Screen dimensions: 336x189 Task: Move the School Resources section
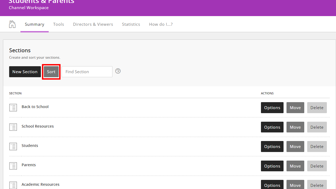pos(295,127)
